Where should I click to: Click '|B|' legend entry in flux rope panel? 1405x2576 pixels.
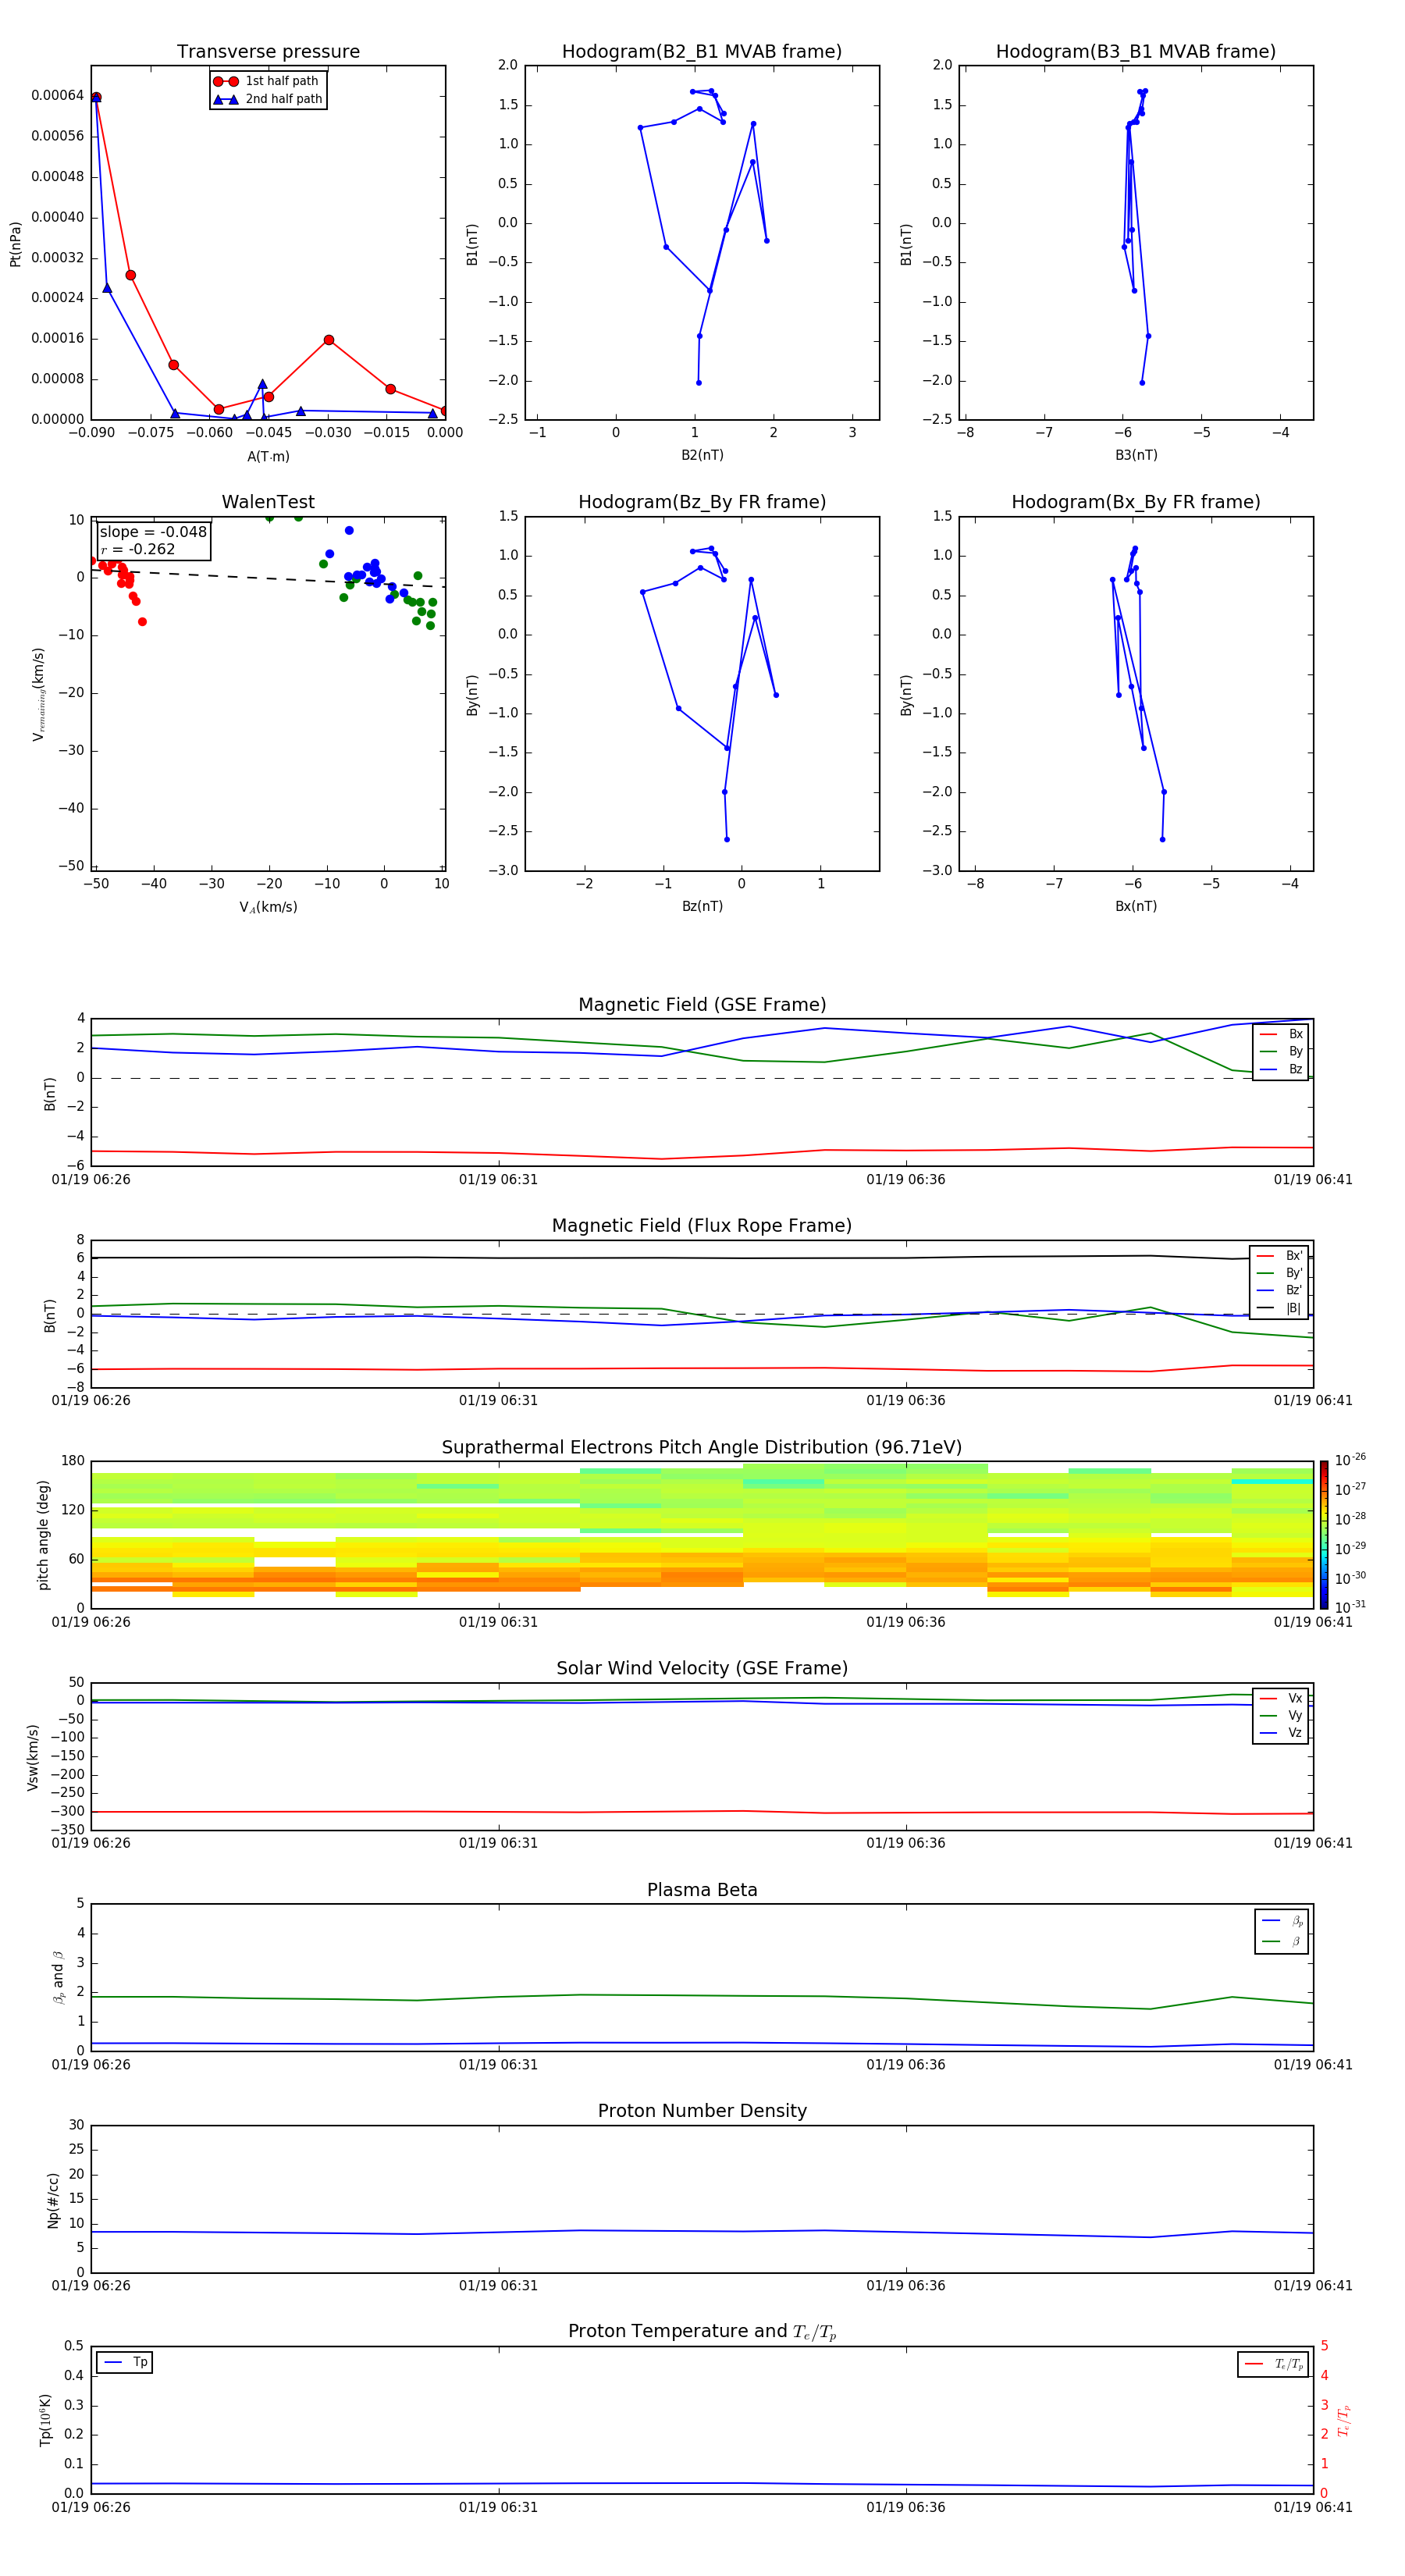click(x=1279, y=1308)
